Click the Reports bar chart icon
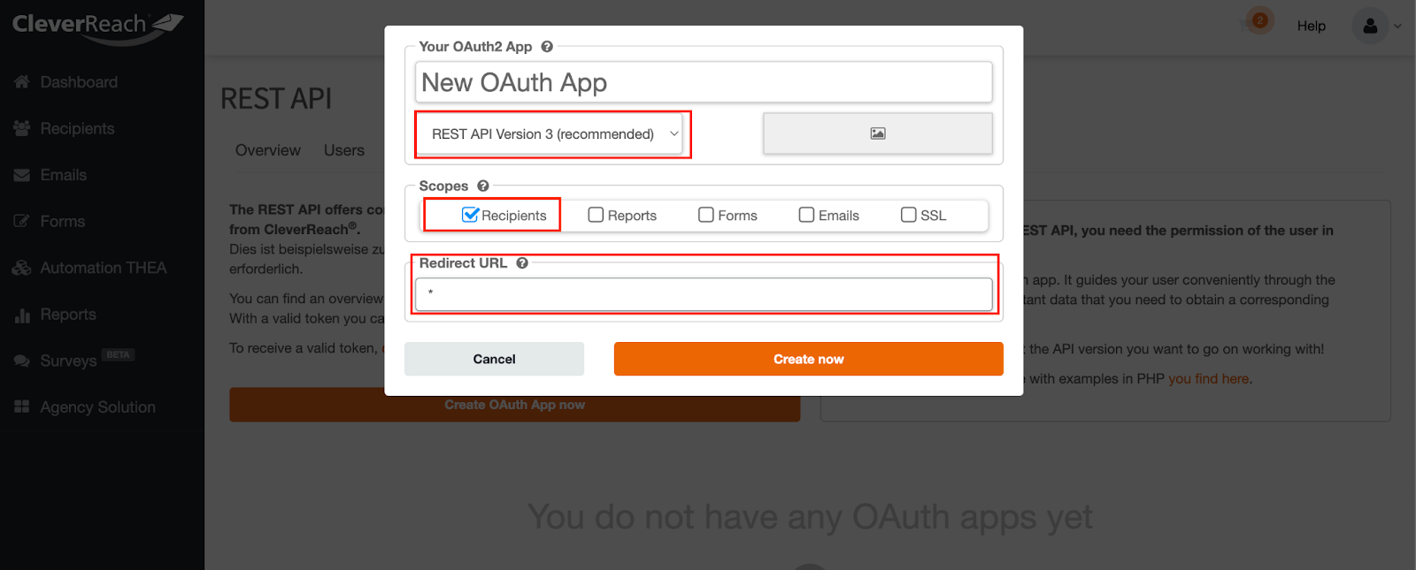Screen dimensions: 1416x570 [x=22, y=315]
